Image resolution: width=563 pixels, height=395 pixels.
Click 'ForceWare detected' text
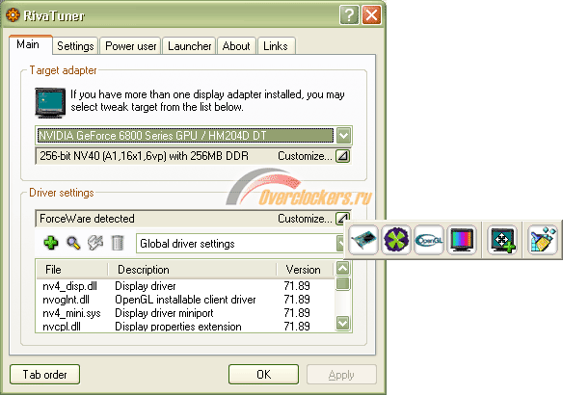87,219
